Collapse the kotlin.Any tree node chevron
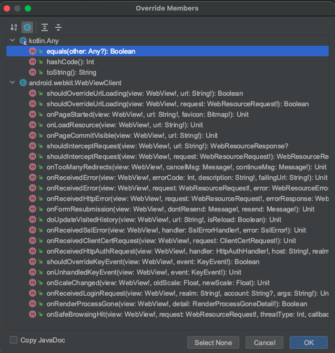This screenshot has height=353, width=335. (13, 41)
